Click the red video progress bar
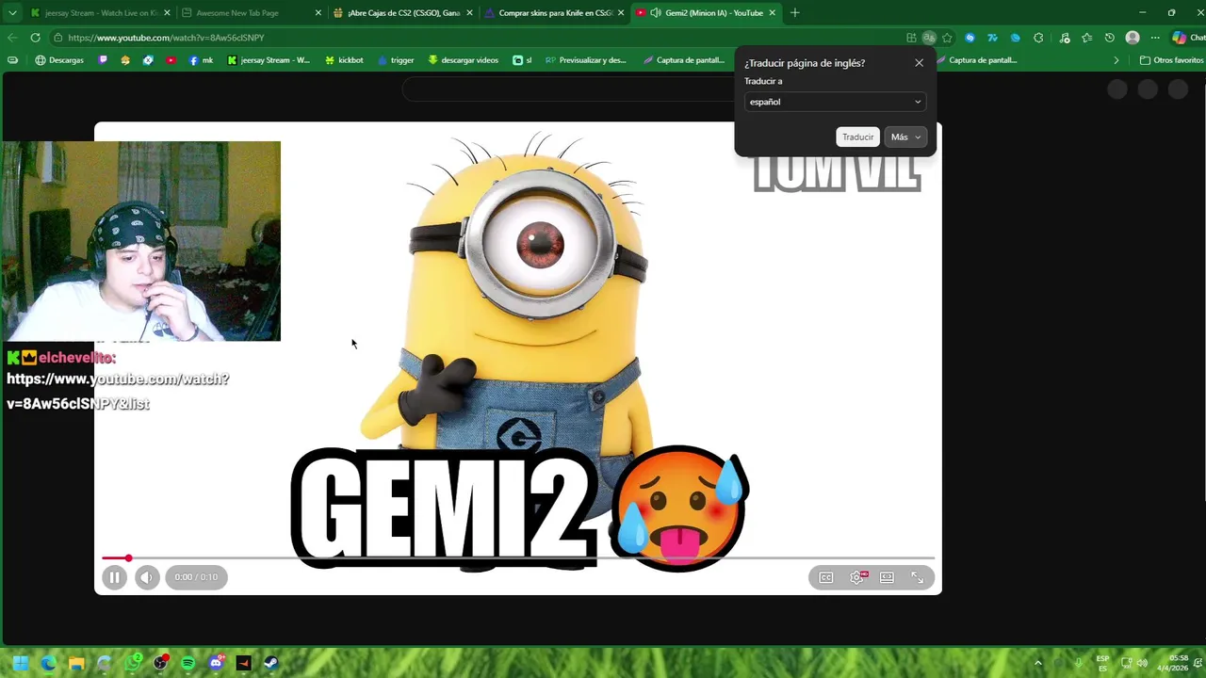 coord(517,558)
